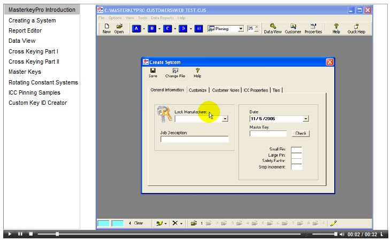The height and width of the screenshot is (240, 392).
Task: Open the Custom Key ID Creator video
Action: 38,103
